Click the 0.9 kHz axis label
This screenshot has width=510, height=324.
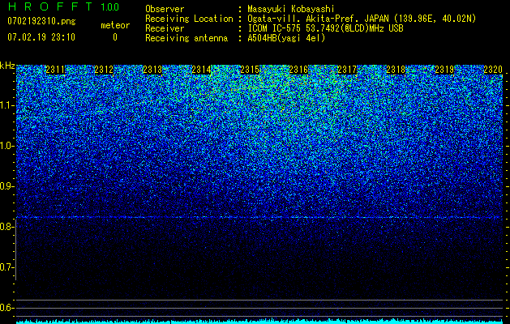[x=7, y=186]
